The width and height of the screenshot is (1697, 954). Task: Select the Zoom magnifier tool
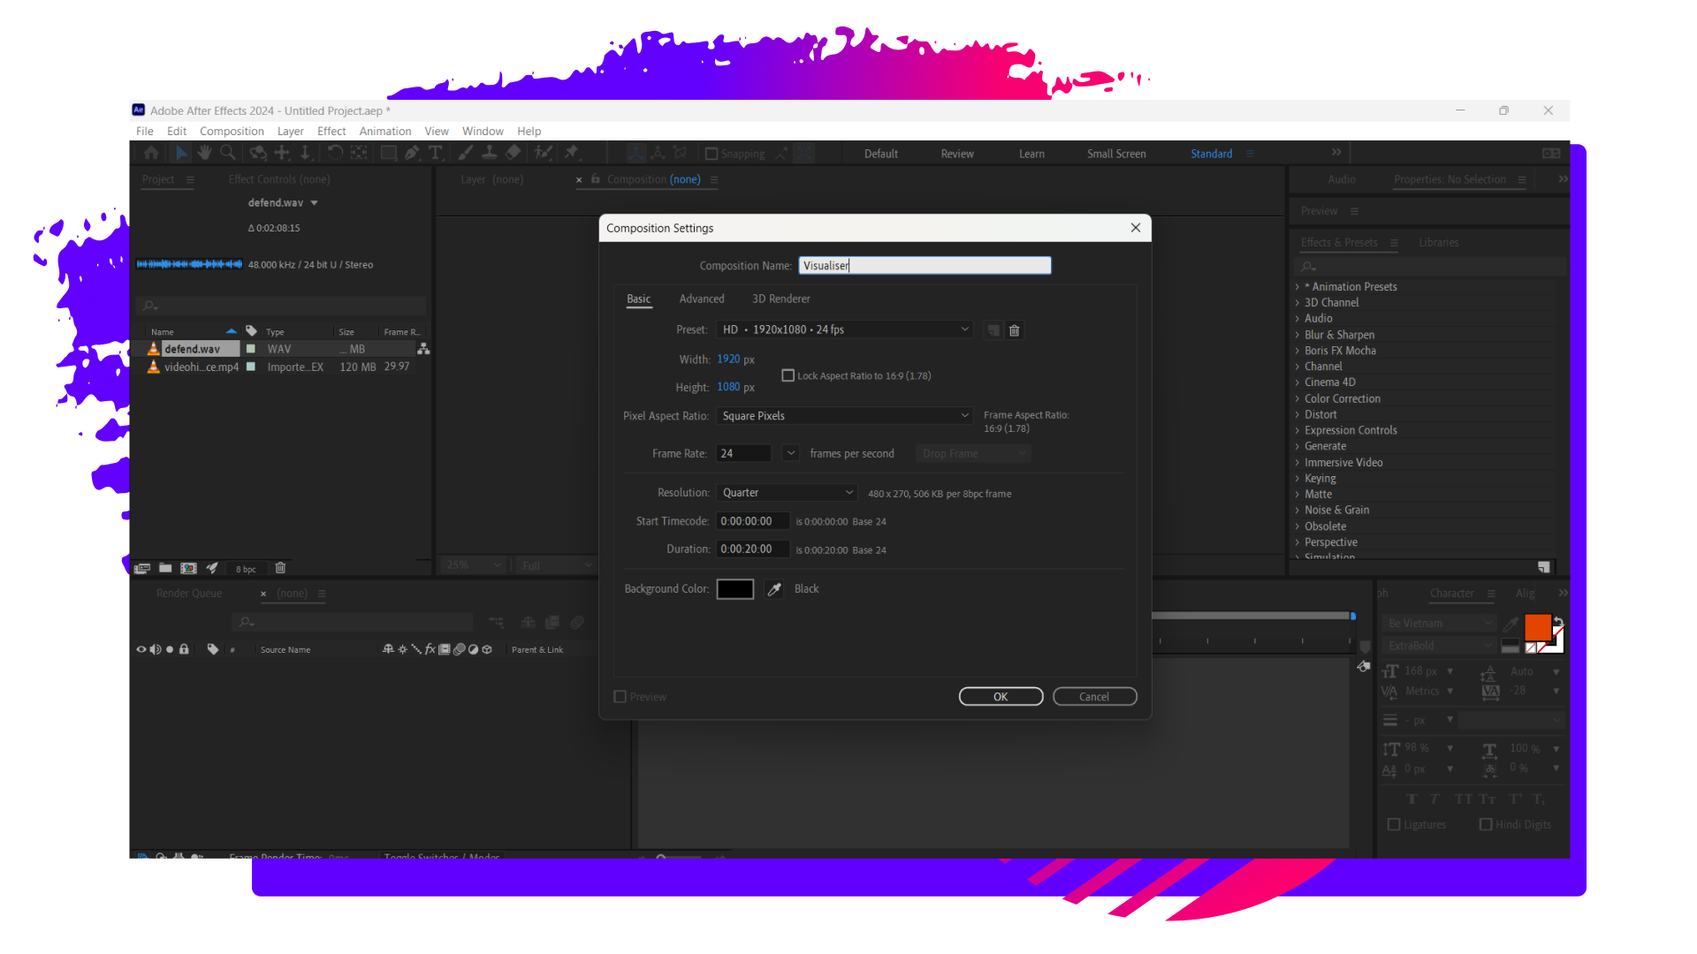(228, 153)
